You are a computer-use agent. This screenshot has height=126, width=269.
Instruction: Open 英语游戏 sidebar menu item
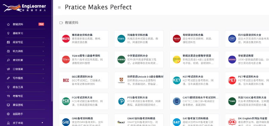(x=25, y=105)
